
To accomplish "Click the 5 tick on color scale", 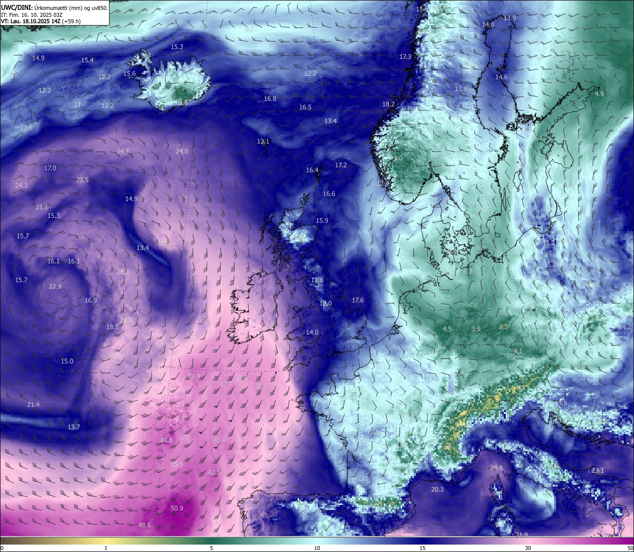I will pos(211,548).
